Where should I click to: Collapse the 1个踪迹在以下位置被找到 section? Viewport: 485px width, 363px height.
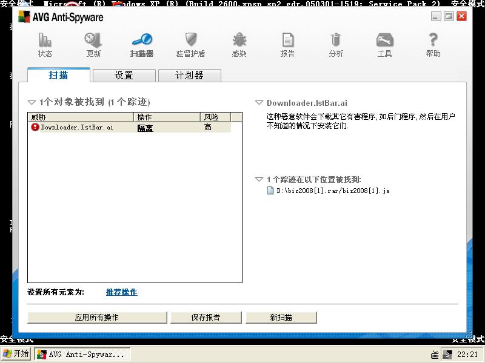point(259,179)
